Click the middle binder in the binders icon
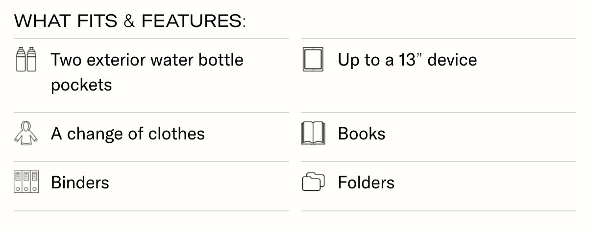The height and width of the screenshot is (229, 589). [x=26, y=182]
